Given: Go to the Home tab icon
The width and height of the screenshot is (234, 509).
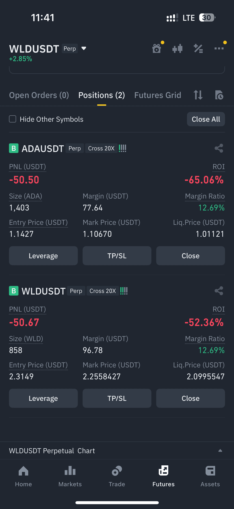Looking at the screenshot, I should click(x=23, y=471).
